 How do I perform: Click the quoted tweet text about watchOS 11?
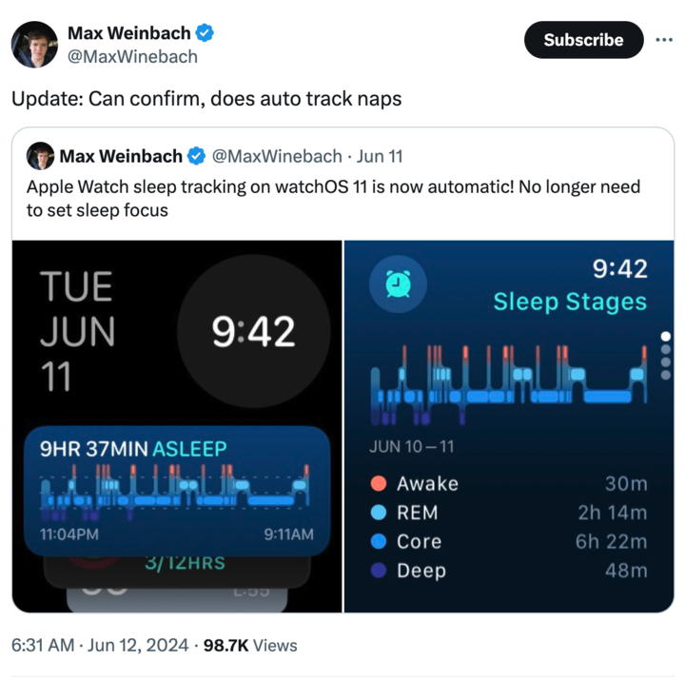point(333,198)
